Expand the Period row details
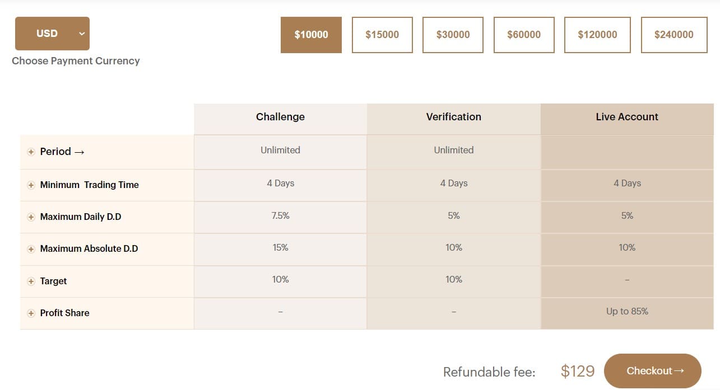The height and width of the screenshot is (390, 720). tap(31, 152)
